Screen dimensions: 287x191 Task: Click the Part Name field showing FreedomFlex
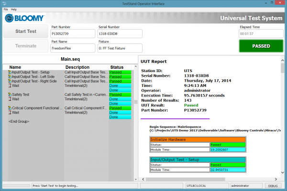point(73,48)
